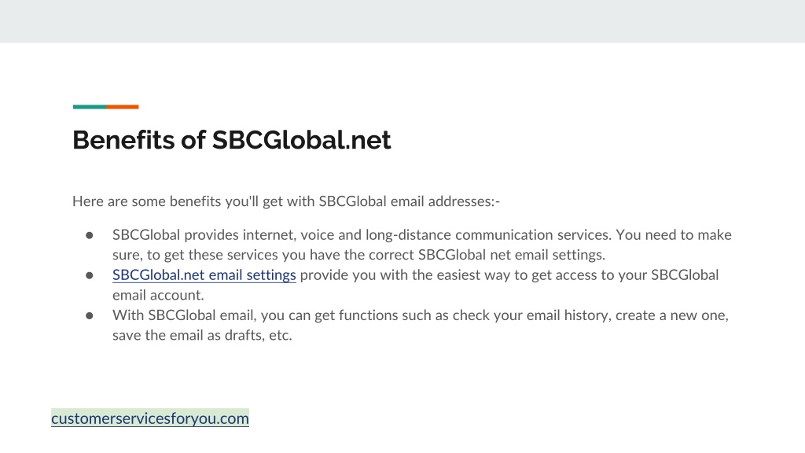This screenshot has height=453, width=805.
Task: Click the line 'save the email as drafts, etc.'
Action: point(202,335)
